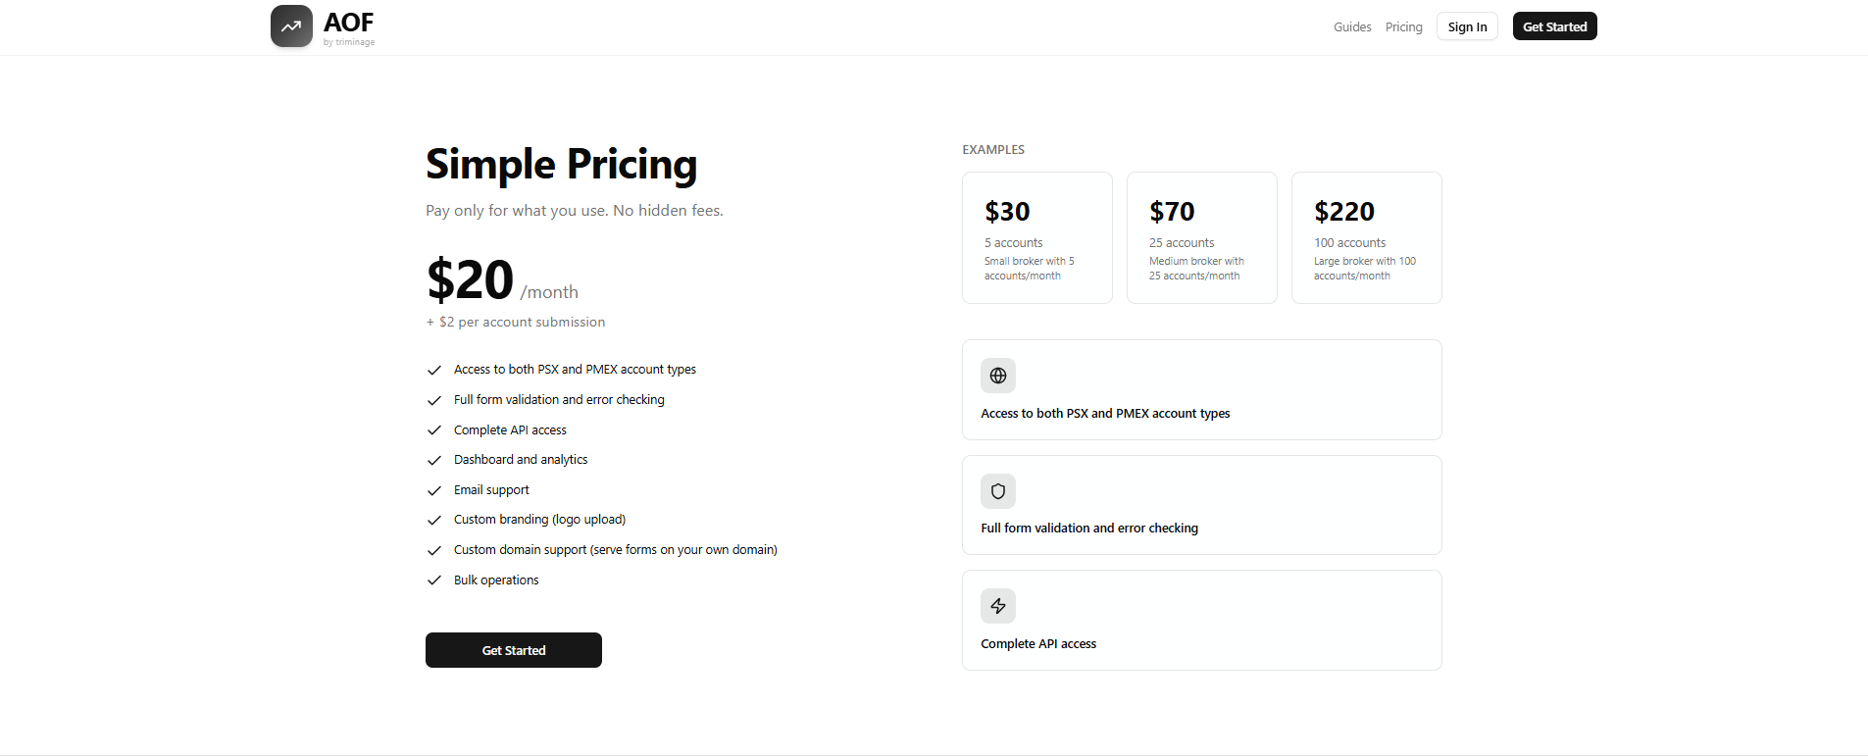Go to the Pricing nav link

1403,27
